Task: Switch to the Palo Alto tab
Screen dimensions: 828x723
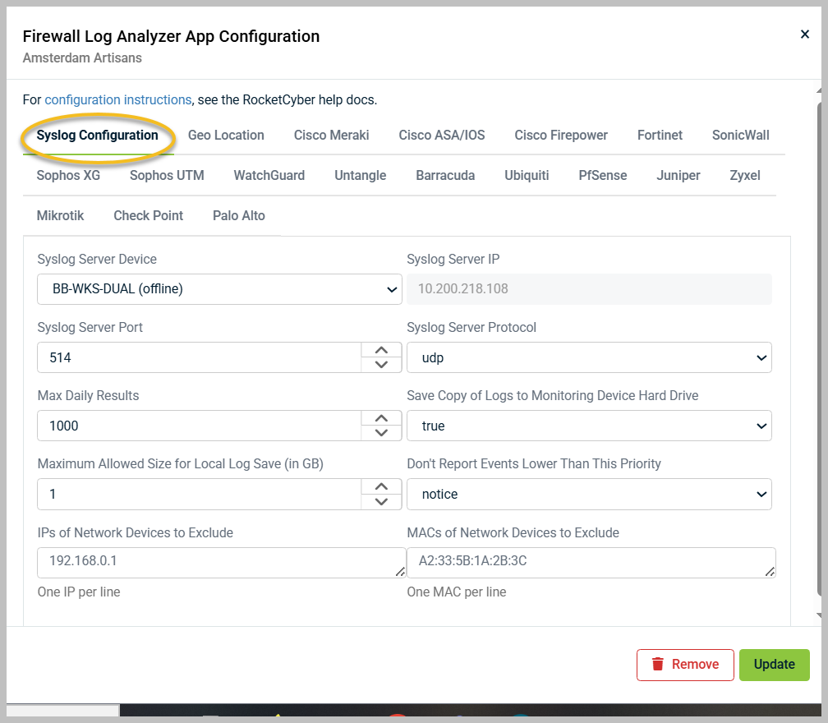Action: pos(238,215)
